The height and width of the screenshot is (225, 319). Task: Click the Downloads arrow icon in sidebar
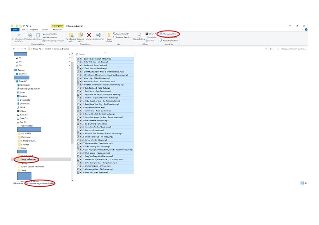[18, 103]
